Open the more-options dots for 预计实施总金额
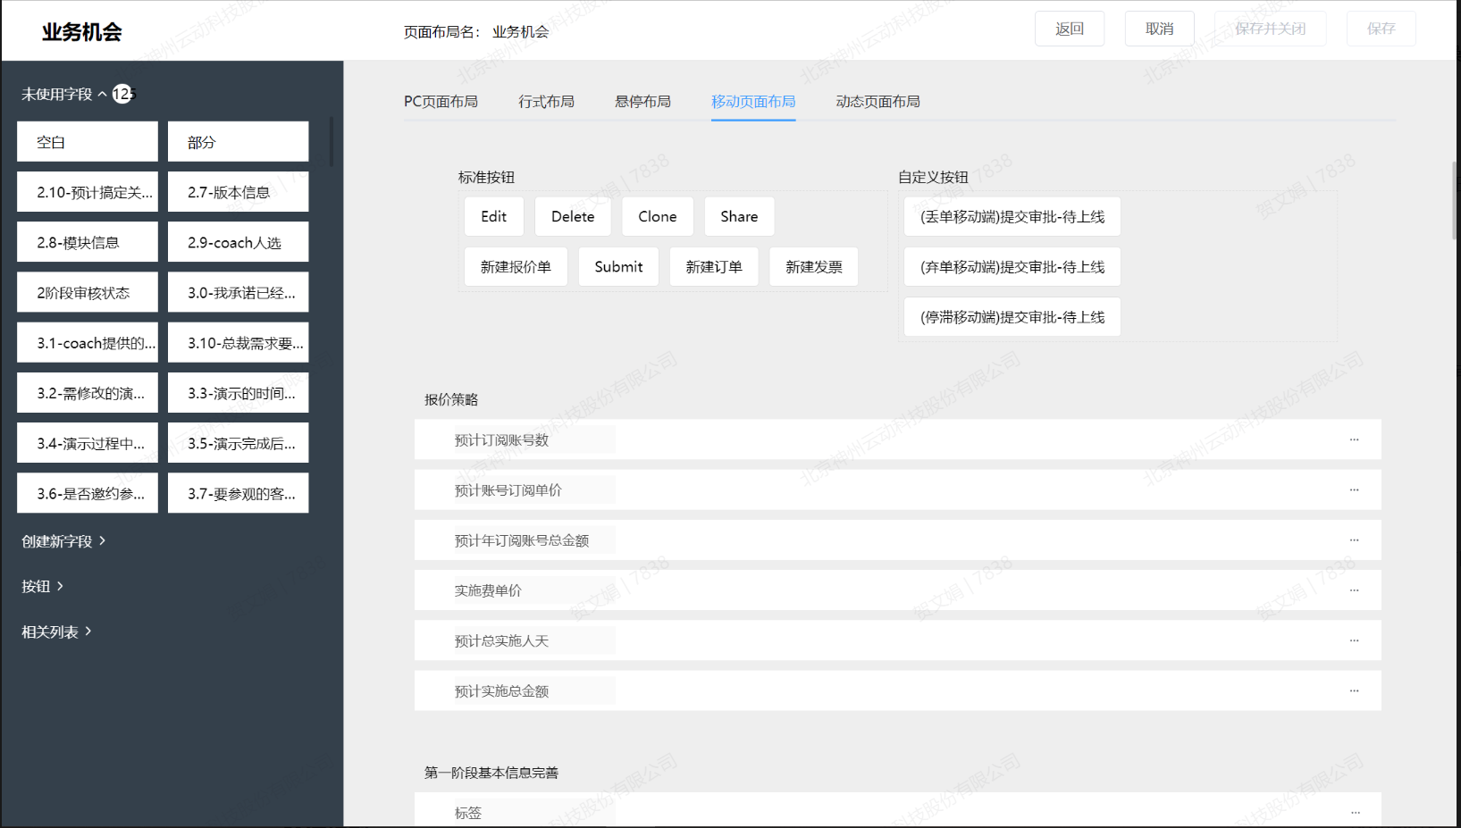Image resolution: width=1461 pixels, height=828 pixels. [1354, 690]
